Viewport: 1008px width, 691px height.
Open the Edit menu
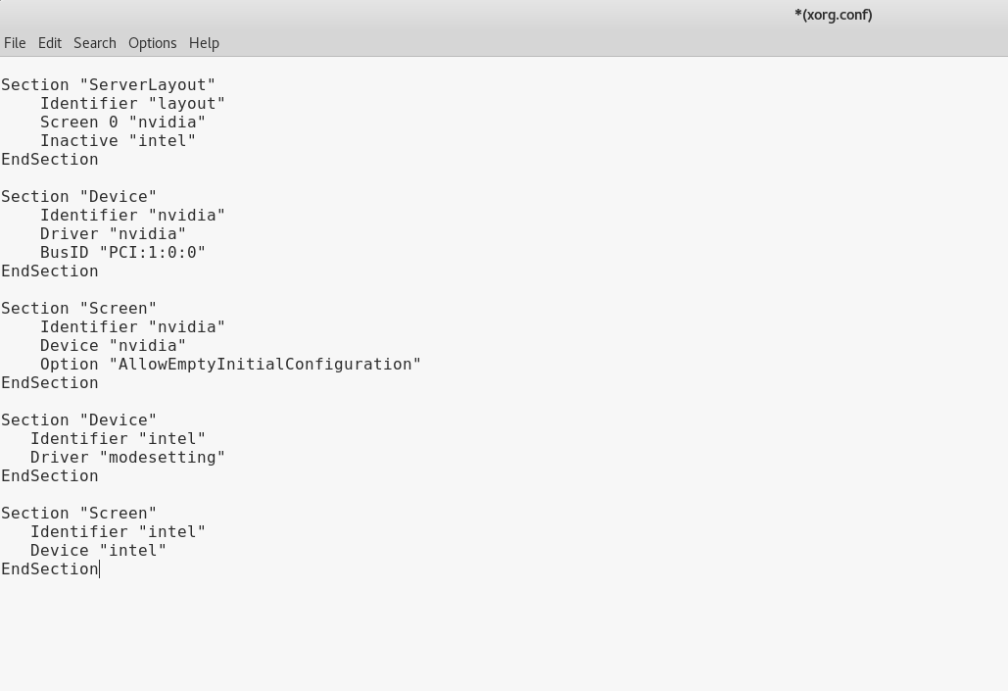(50, 43)
